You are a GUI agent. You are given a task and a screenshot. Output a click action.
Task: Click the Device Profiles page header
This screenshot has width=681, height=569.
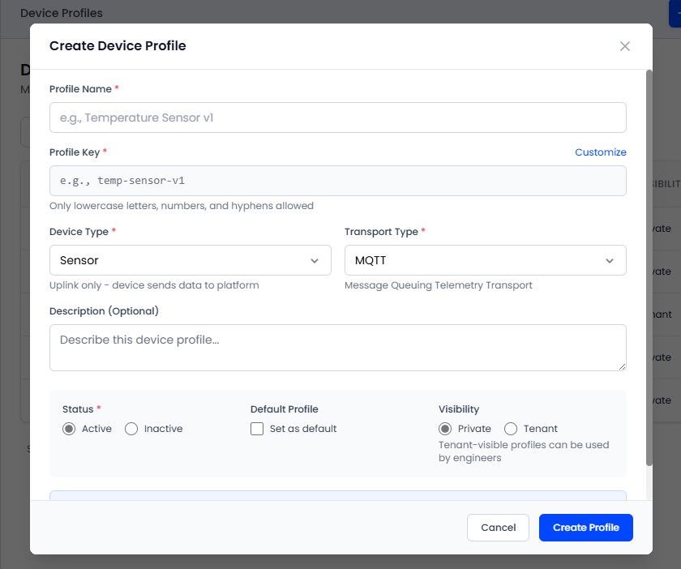(x=62, y=13)
